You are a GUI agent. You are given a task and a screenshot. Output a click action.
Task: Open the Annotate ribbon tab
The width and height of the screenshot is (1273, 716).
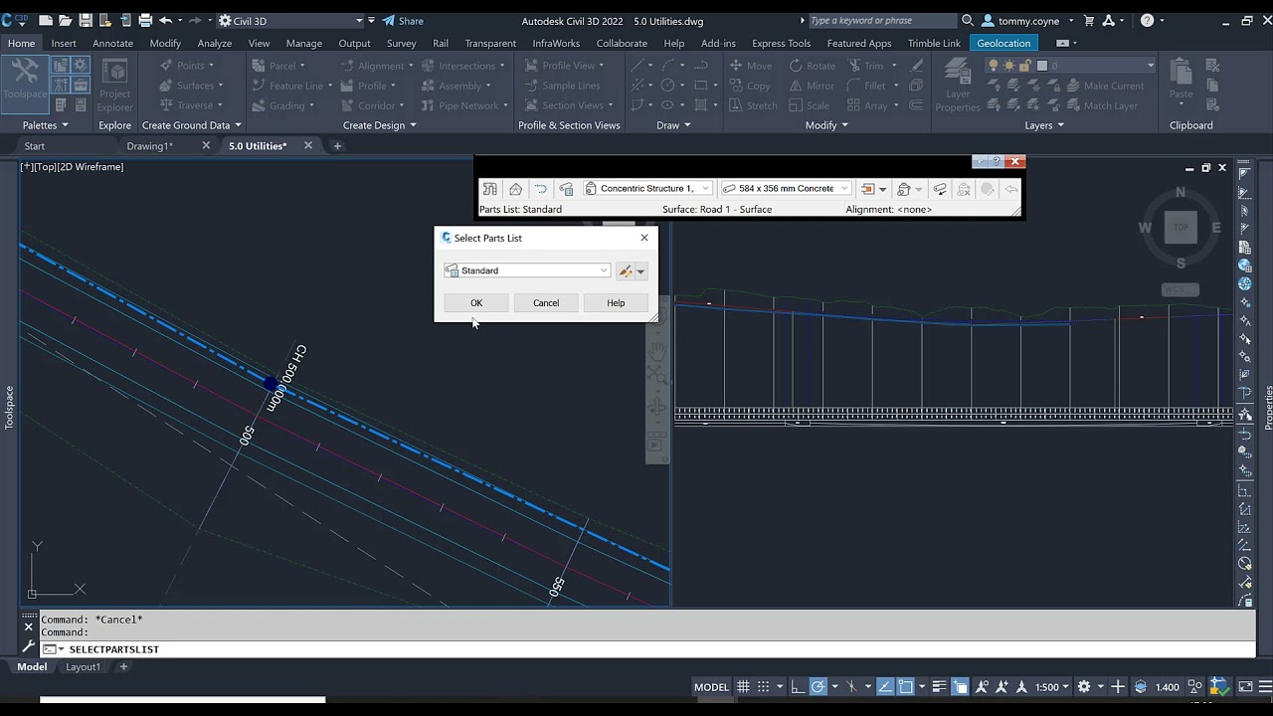[112, 43]
